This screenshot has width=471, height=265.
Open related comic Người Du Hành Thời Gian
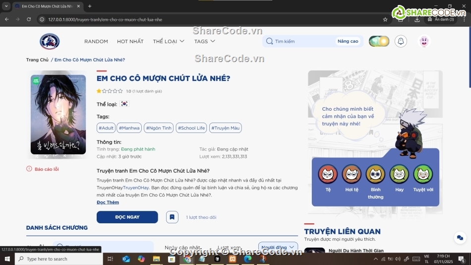[356, 250]
